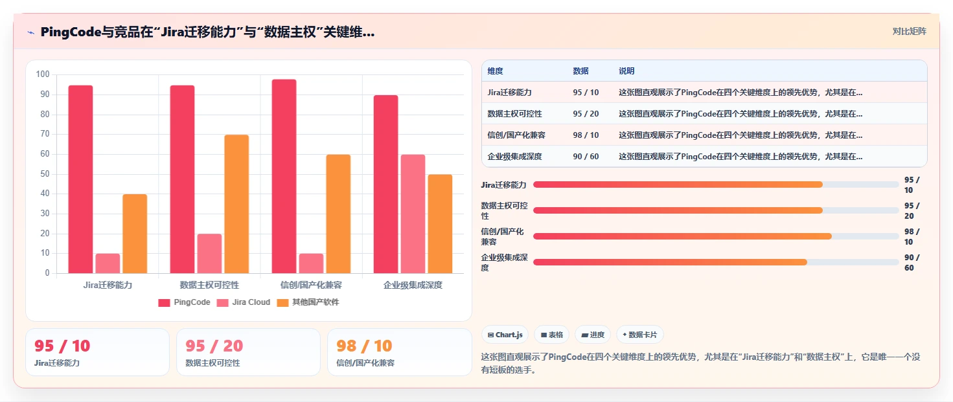Select the 信创/国产化兼容 table cell

pyautogui.click(x=516, y=135)
